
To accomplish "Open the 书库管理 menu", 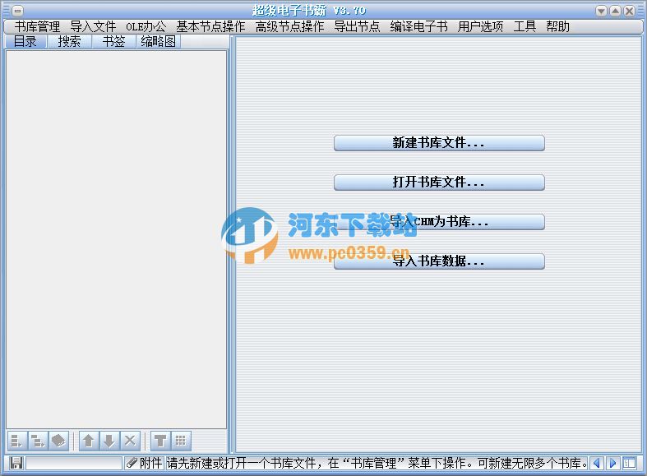I will 38,27.
